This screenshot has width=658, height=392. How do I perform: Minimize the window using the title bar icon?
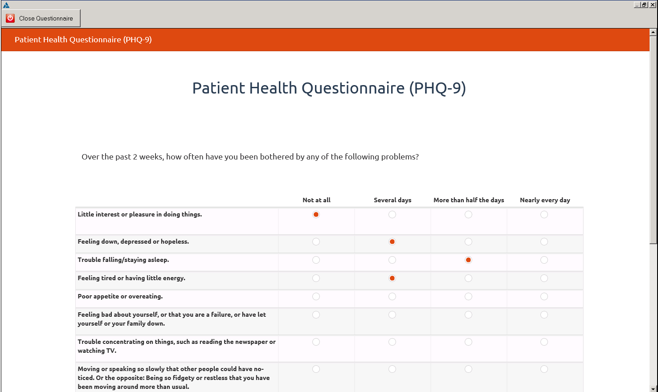coord(637,4)
